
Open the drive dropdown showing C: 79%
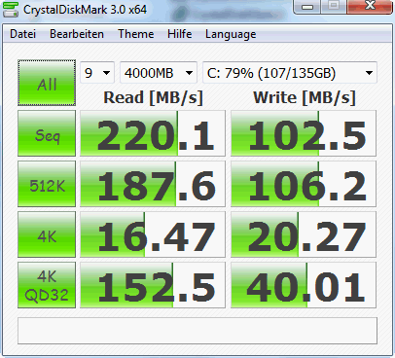point(290,73)
